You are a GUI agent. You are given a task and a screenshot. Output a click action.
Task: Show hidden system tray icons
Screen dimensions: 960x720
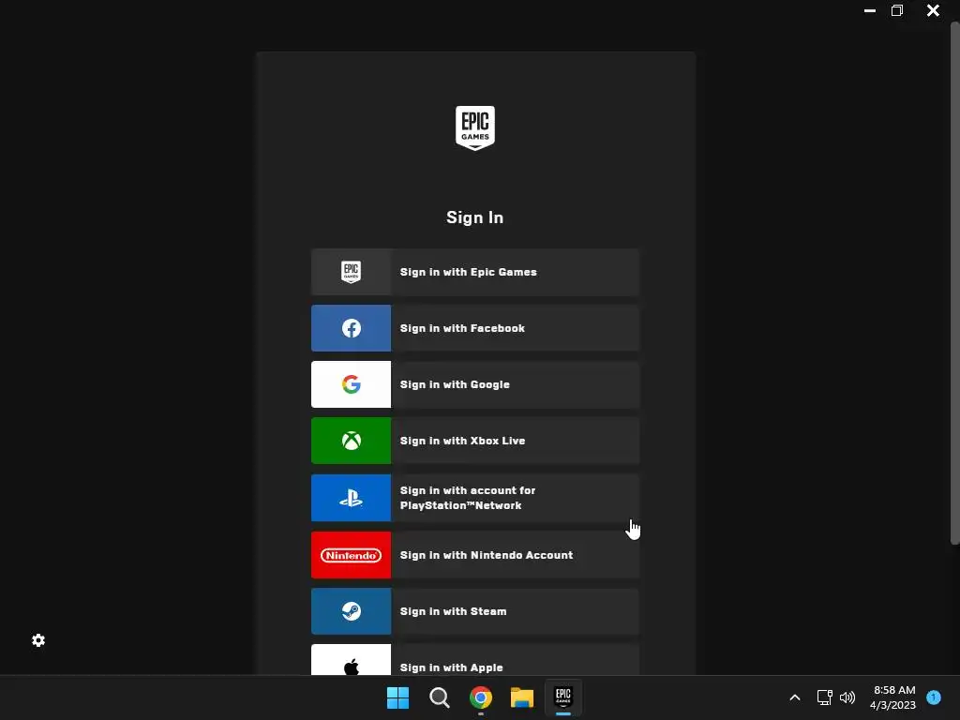[795, 697]
